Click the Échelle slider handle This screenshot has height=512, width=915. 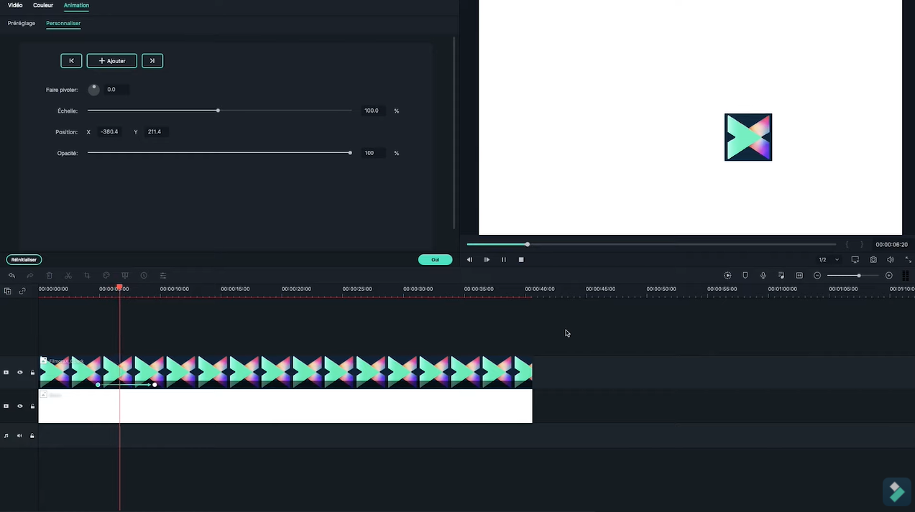coord(218,111)
